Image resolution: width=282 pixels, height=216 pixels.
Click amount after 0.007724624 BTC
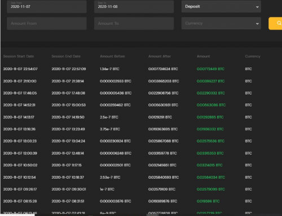click(163, 69)
